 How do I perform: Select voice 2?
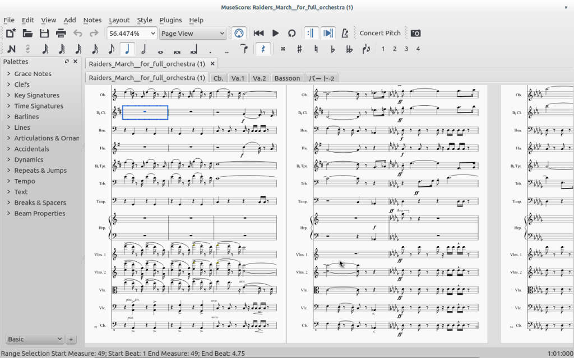[x=395, y=49]
